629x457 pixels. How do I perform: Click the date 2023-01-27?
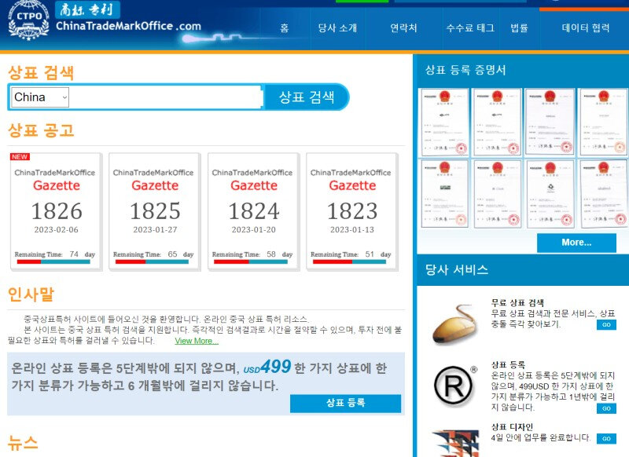pyautogui.click(x=155, y=230)
